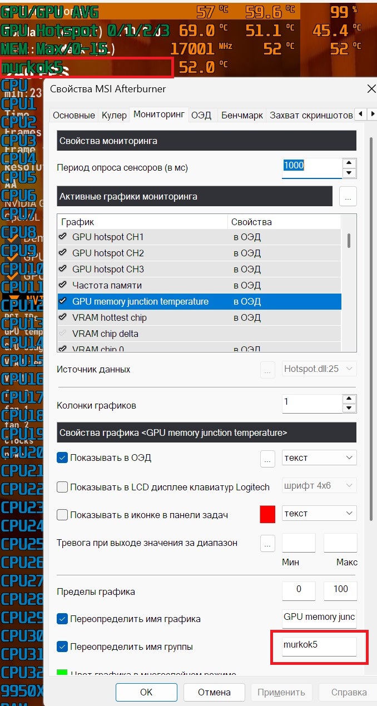Open the OSD display type dropdown showing текст
The width and height of the screenshot is (377, 706).
[x=319, y=458]
